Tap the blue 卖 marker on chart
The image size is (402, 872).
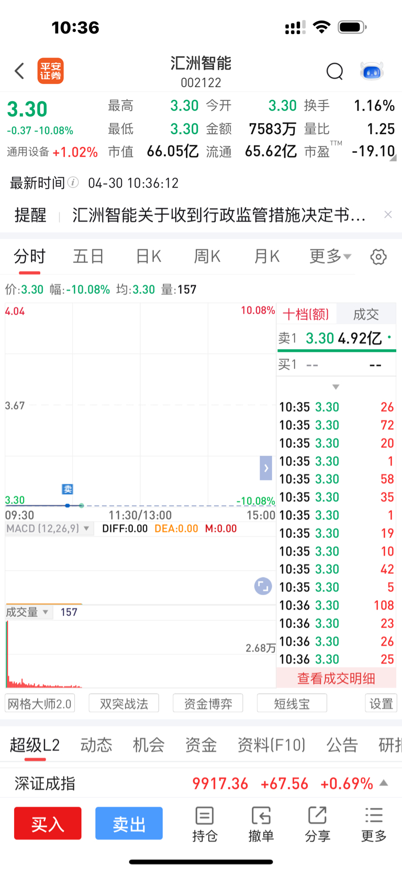(x=68, y=489)
